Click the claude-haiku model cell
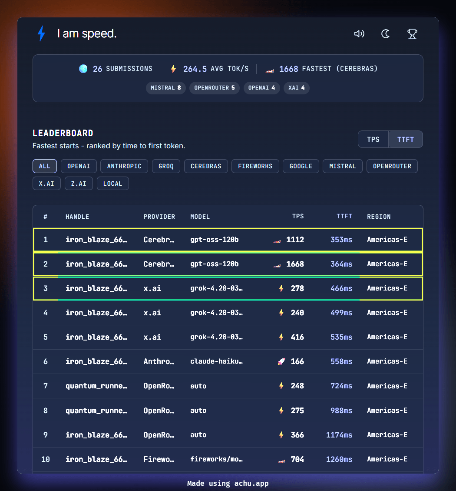456x491 pixels. [216, 362]
